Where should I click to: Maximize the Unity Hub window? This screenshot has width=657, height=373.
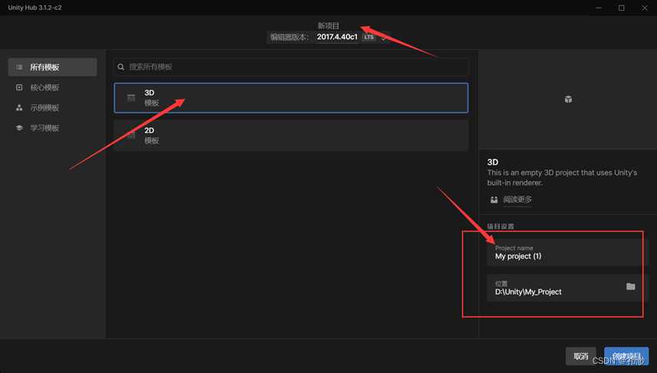pyautogui.click(x=622, y=8)
